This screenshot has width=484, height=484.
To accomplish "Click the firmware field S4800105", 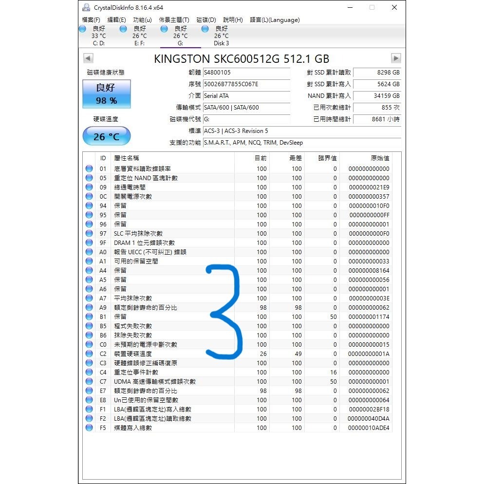I will point(246,73).
